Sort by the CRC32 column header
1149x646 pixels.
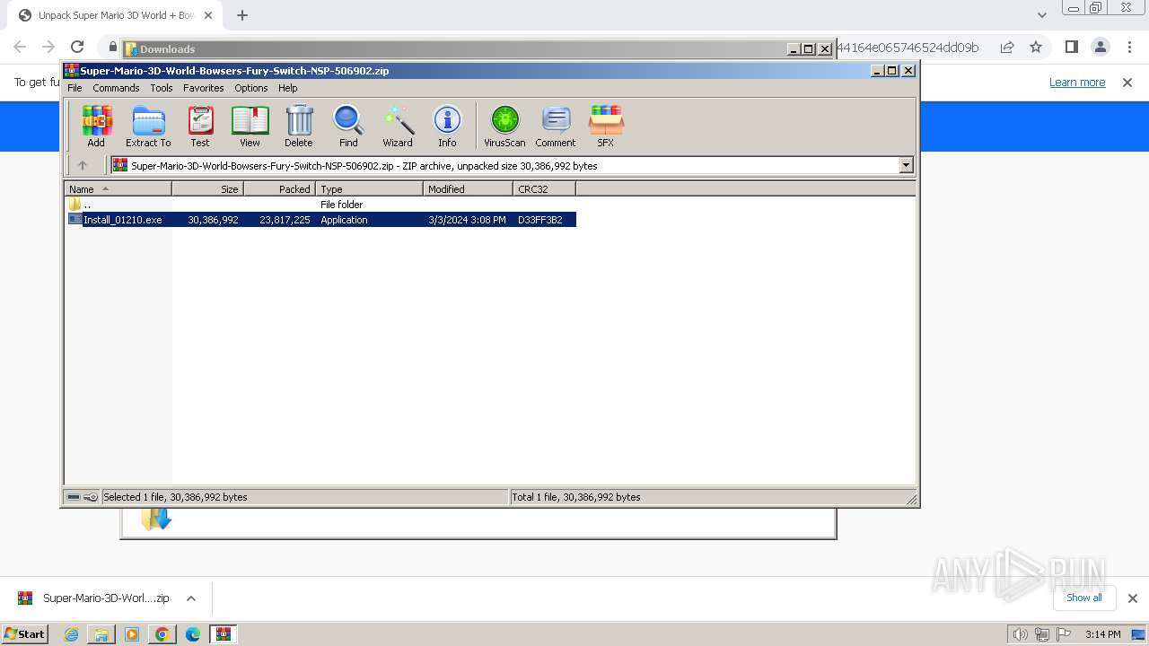pos(544,189)
